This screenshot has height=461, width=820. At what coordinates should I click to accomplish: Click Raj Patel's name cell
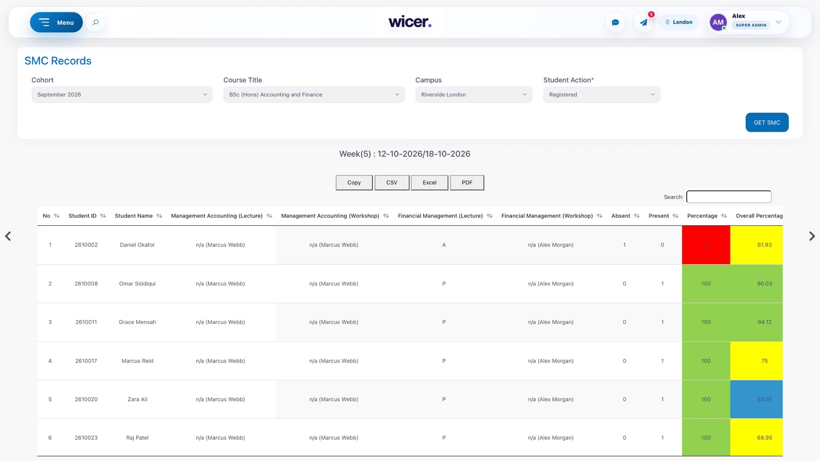tap(137, 438)
